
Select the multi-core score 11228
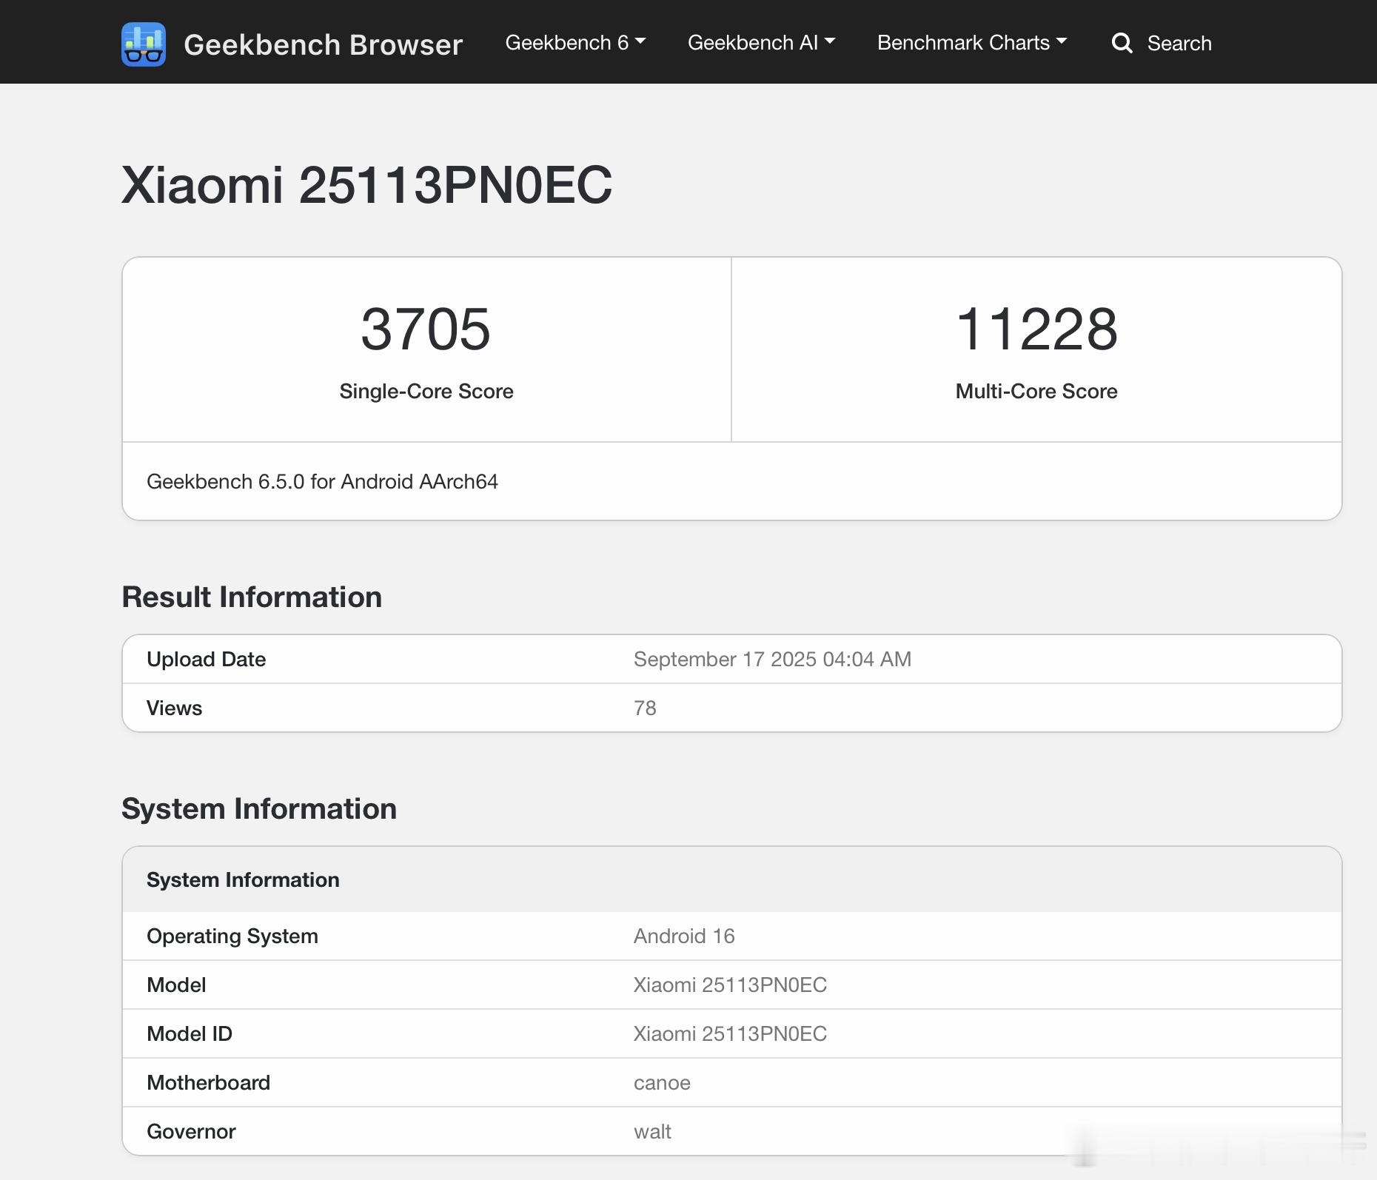(1036, 329)
